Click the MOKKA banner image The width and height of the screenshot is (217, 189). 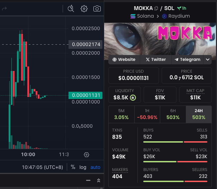[160, 41]
